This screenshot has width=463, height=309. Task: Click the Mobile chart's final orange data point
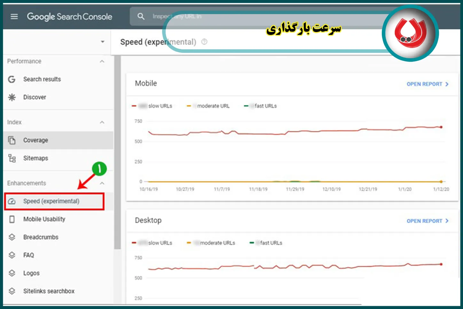[441, 182]
